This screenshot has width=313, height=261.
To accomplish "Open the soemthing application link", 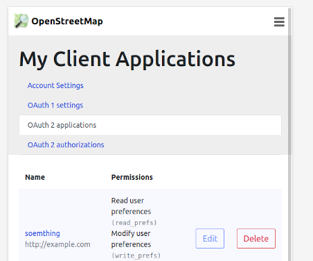I will [x=42, y=233].
